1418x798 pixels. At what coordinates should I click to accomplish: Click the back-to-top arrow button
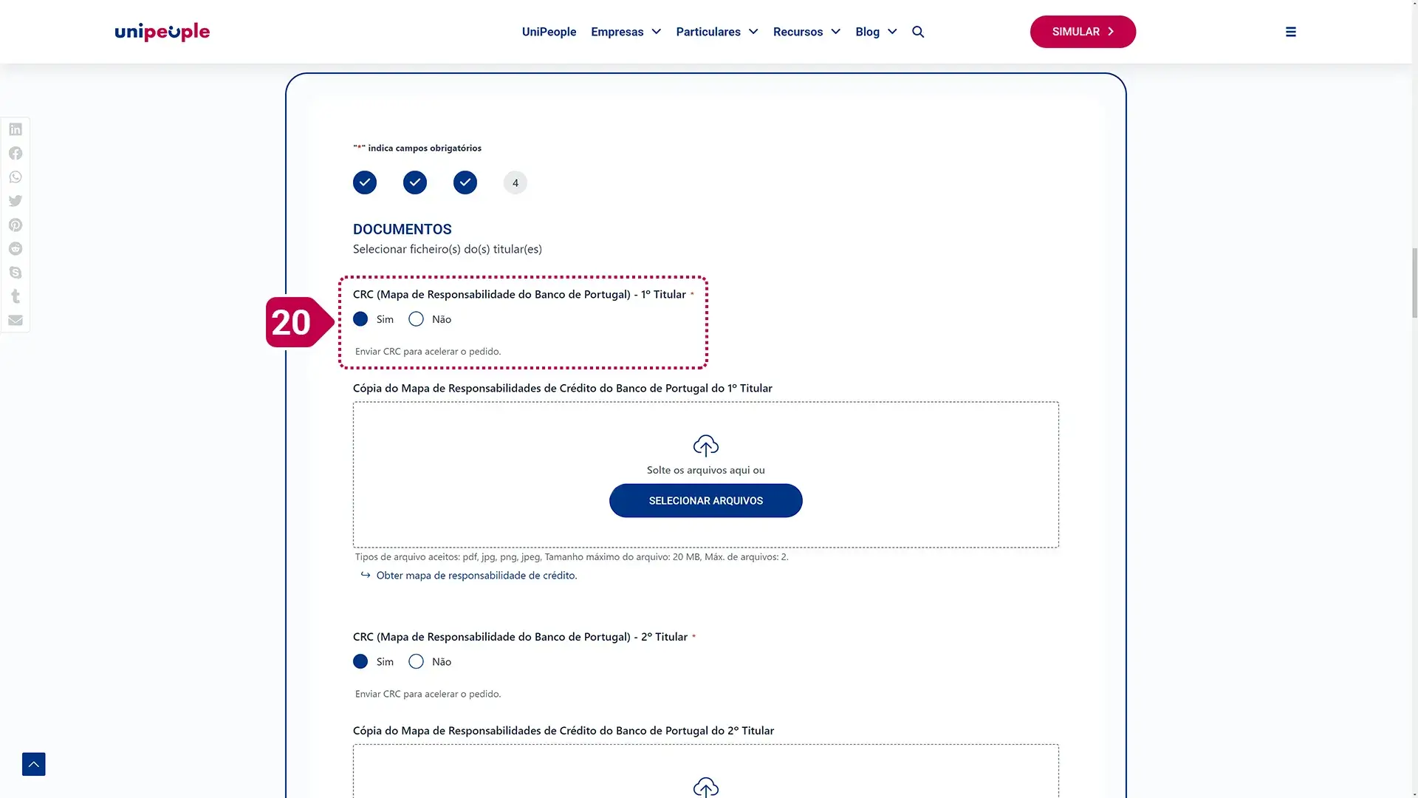(x=34, y=764)
